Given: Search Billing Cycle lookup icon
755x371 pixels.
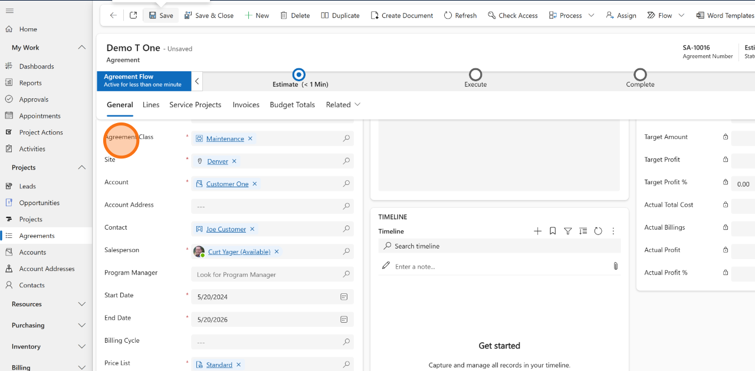Looking at the screenshot, I should [x=347, y=342].
